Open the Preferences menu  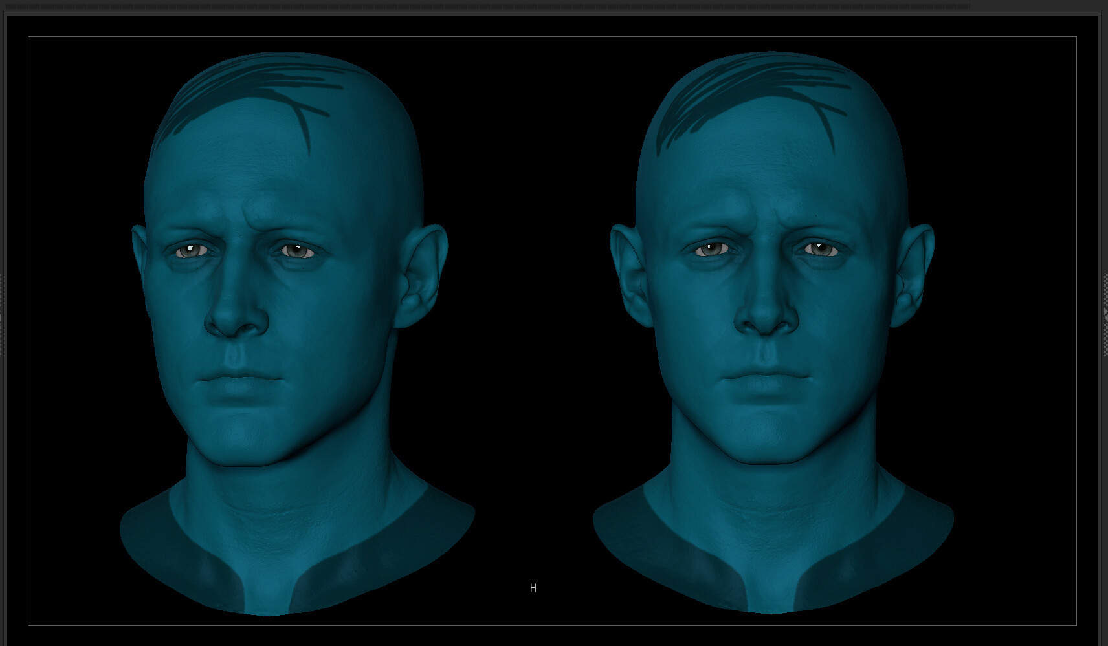pyautogui.click(x=177, y=5)
